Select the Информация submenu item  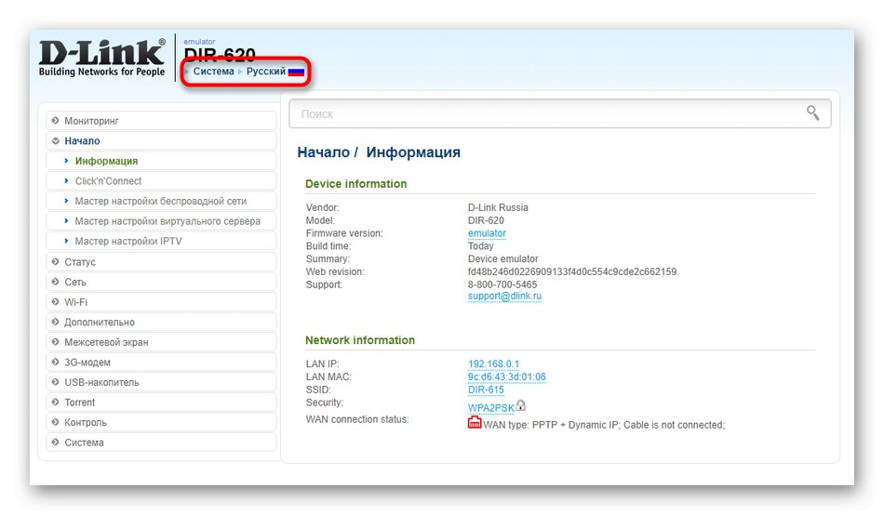pyautogui.click(x=161, y=161)
